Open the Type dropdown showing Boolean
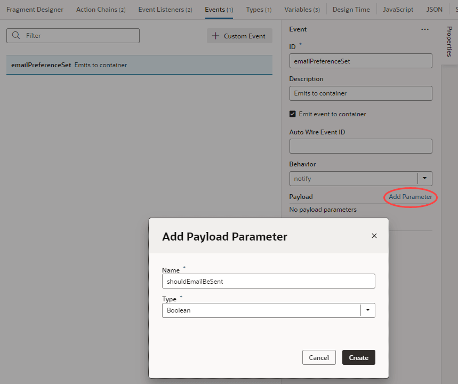The image size is (458, 384). click(x=367, y=310)
